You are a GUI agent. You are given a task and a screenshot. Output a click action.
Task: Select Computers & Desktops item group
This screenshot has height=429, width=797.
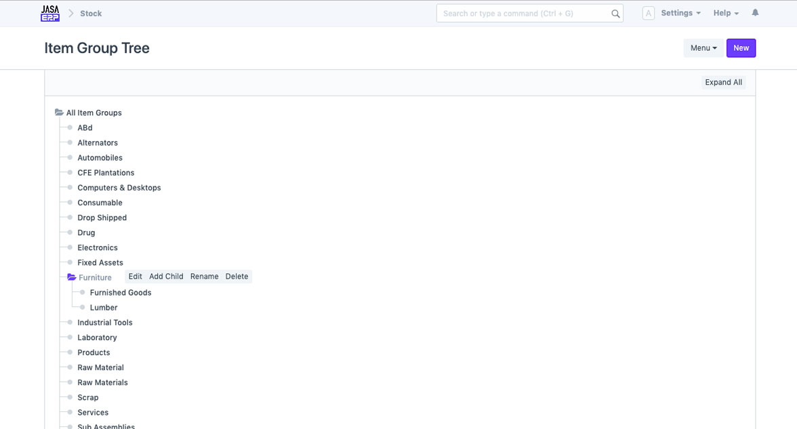(119, 188)
